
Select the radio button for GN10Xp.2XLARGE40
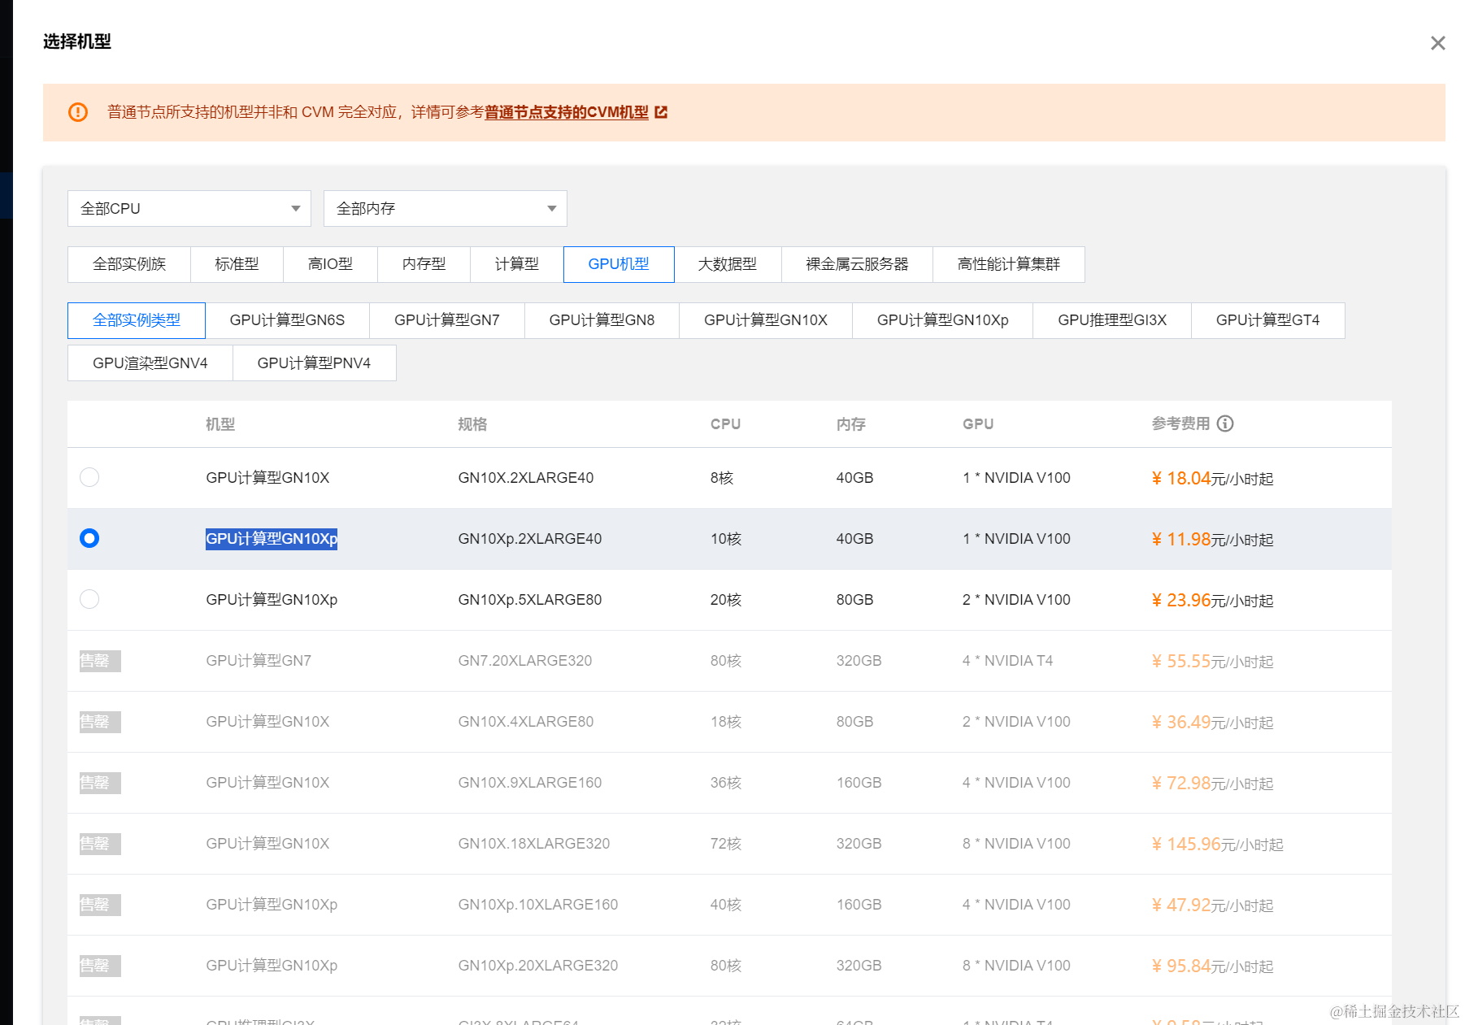pyautogui.click(x=89, y=538)
